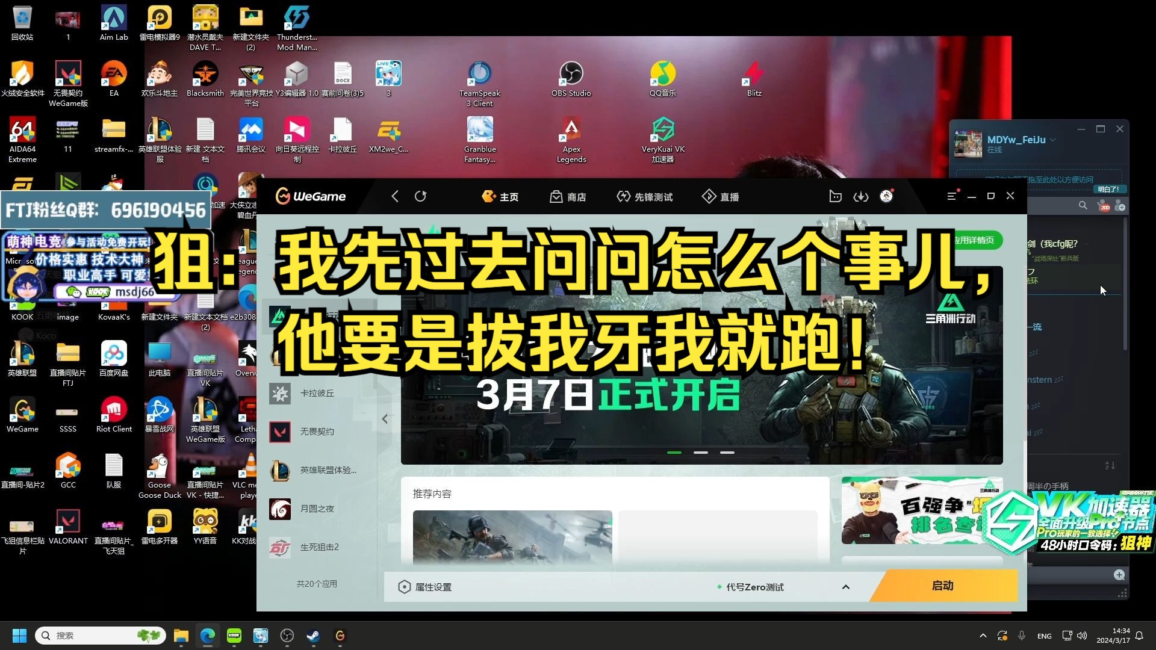Screen dimensions: 1156x650
Task: Open OBS Studio desktop shortcut
Action: (571, 79)
